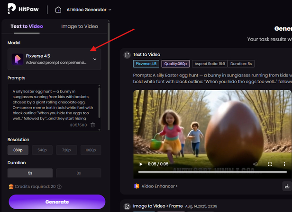Open video player more options menu
Image resolution: width=292 pixels, height=212 pixels.
tap(284, 164)
